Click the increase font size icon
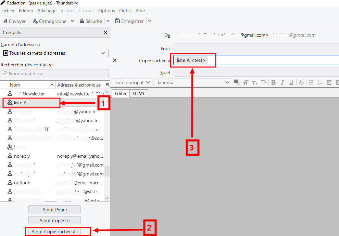 point(264,82)
